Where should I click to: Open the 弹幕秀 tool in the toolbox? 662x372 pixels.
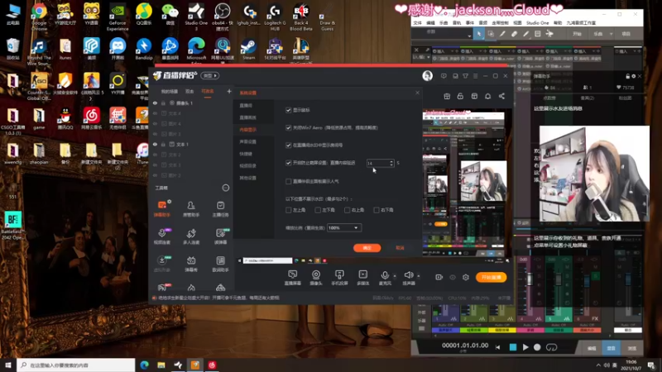pyautogui.click(x=191, y=264)
